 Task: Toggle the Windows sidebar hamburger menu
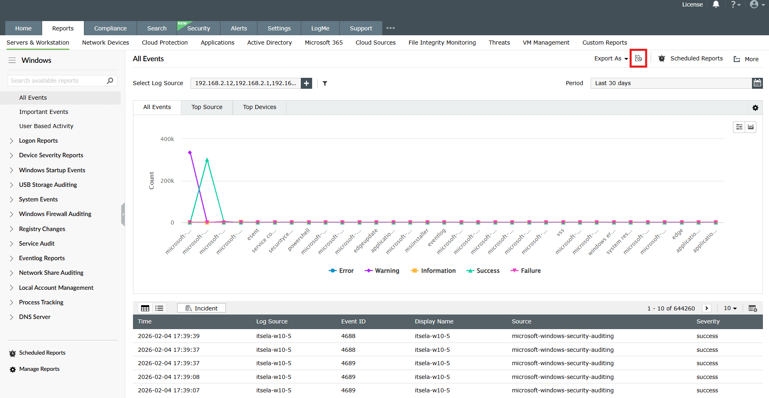tap(12, 60)
